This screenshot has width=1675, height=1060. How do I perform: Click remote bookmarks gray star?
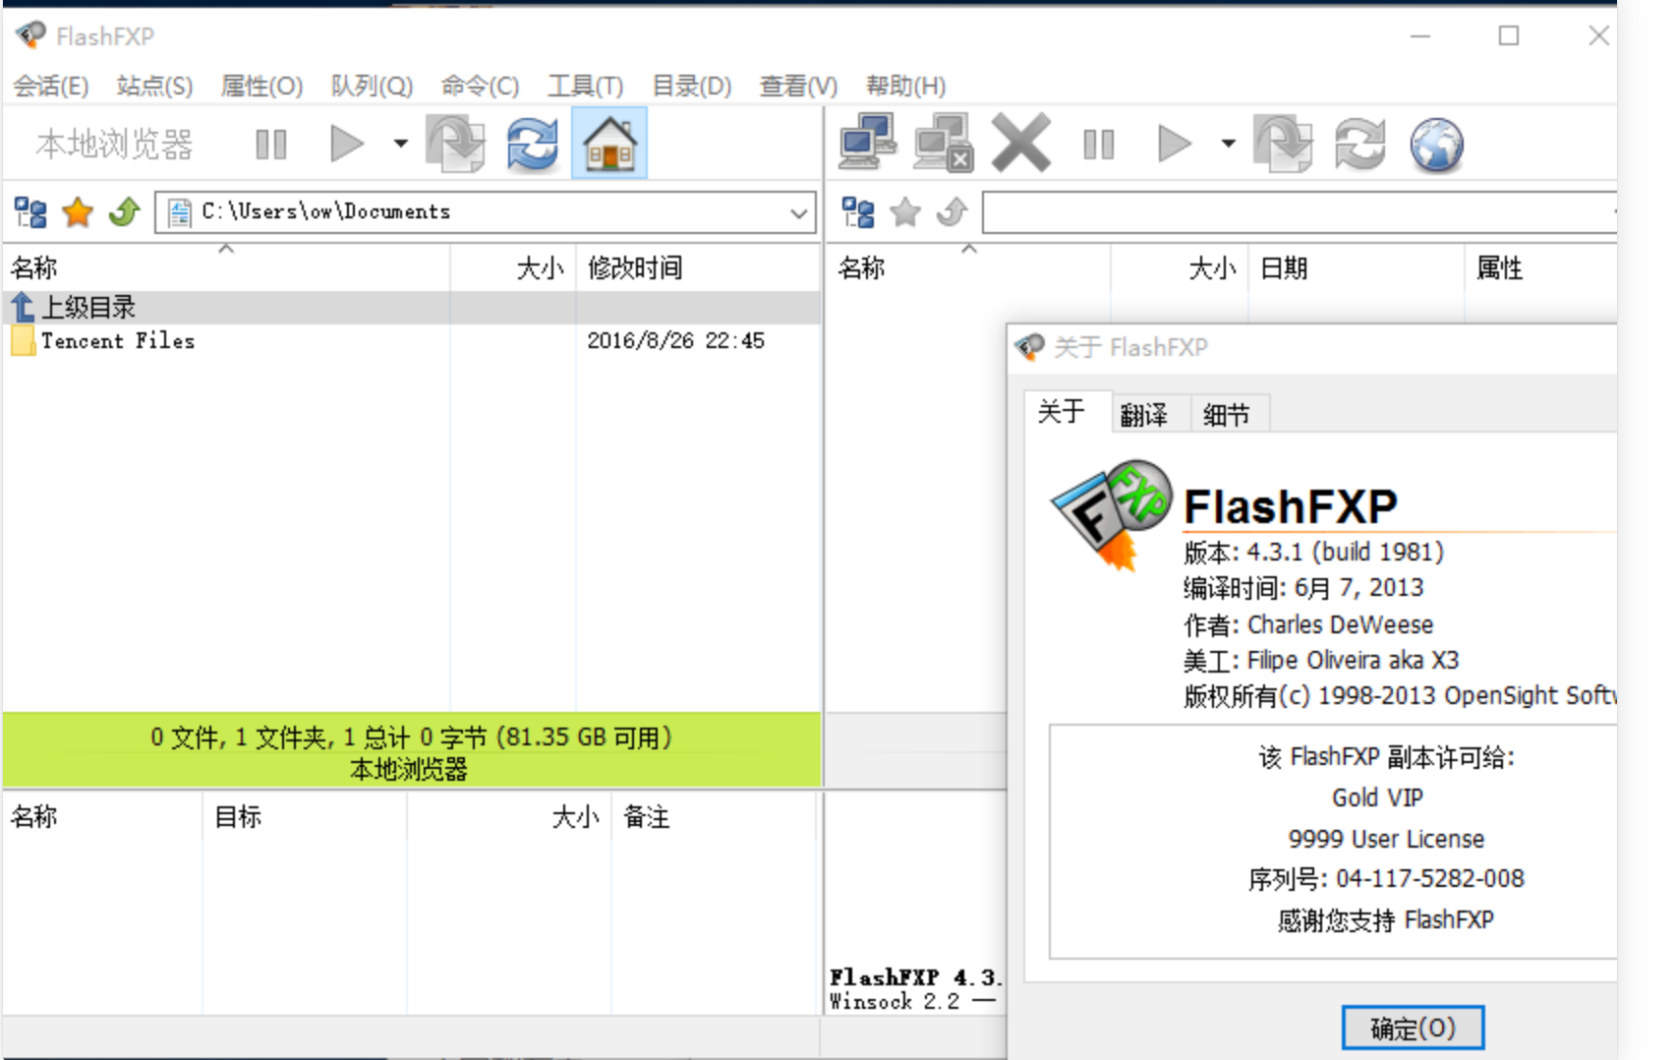coord(905,211)
